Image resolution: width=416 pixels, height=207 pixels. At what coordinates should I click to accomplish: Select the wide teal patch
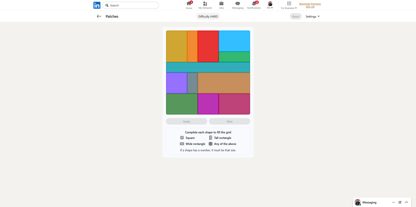tap(208, 67)
